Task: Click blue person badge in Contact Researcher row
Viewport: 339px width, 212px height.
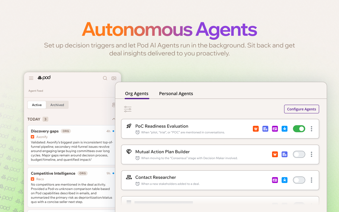Action: pos(284,180)
